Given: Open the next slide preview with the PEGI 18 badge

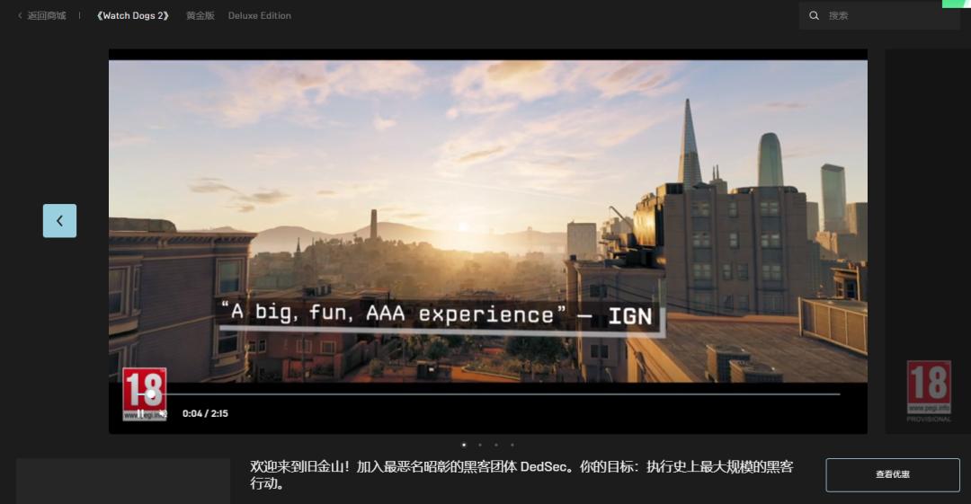Looking at the screenshot, I should 928,242.
